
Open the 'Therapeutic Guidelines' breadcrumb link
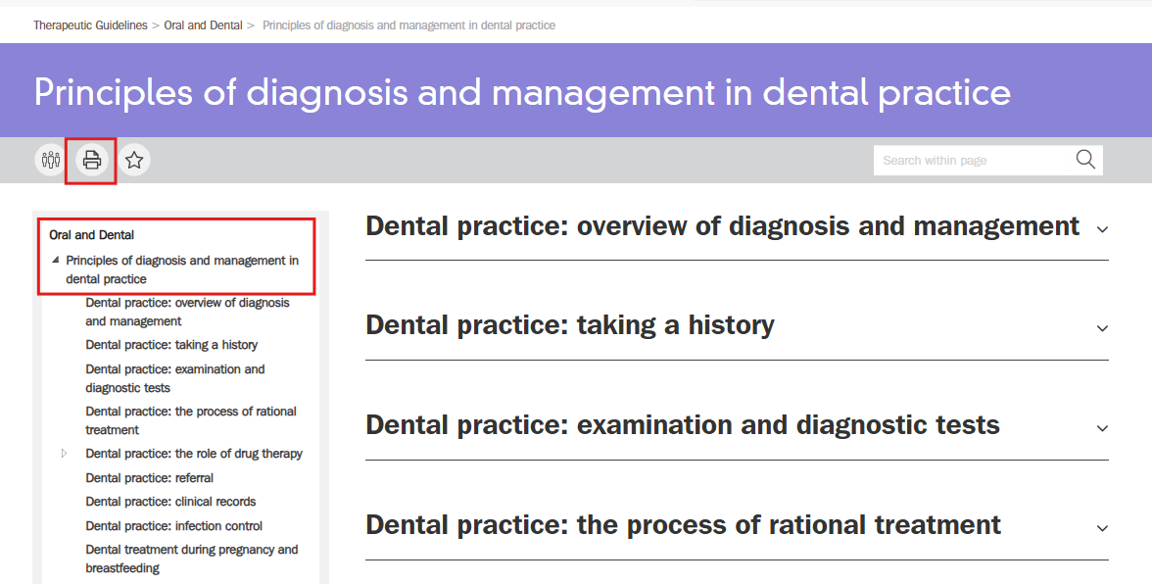[x=90, y=24]
